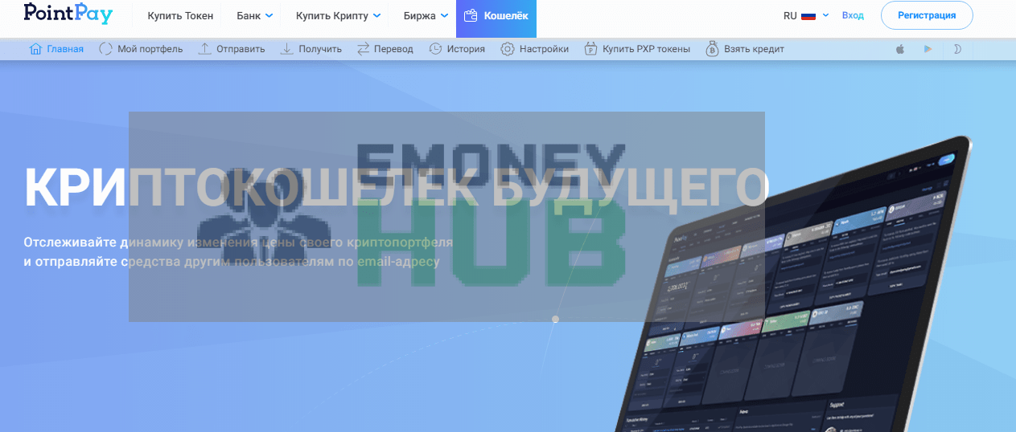
Task: Open the Google Play store icon
Action: pos(928,49)
